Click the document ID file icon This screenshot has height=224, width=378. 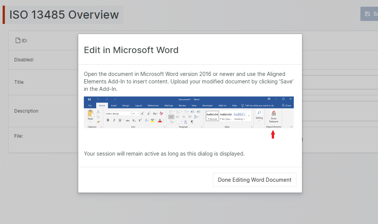(x=18, y=40)
